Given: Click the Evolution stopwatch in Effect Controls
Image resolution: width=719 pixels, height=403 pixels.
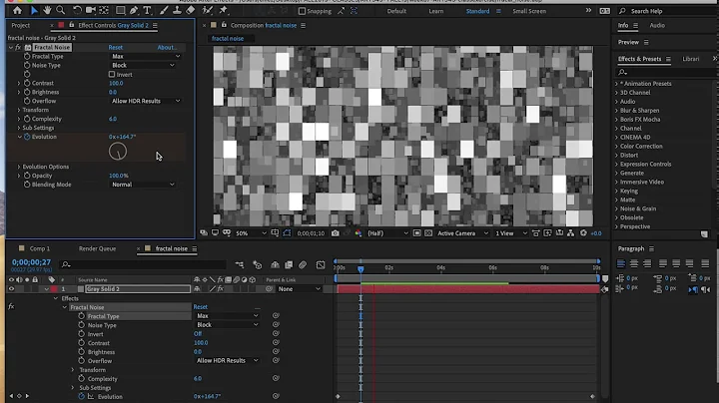Looking at the screenshot, I should point(27,137).
